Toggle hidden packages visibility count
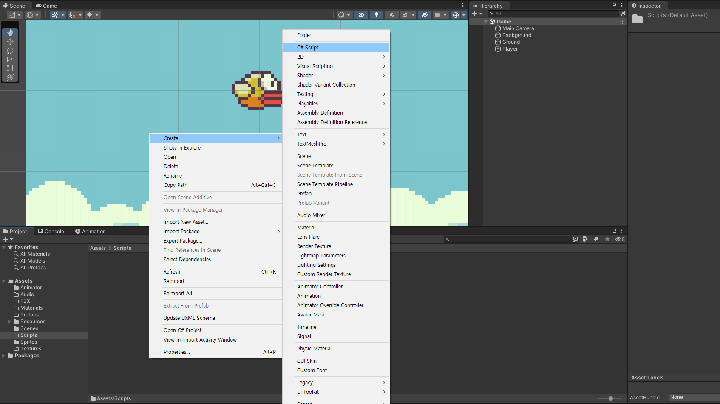 point(620,239)
